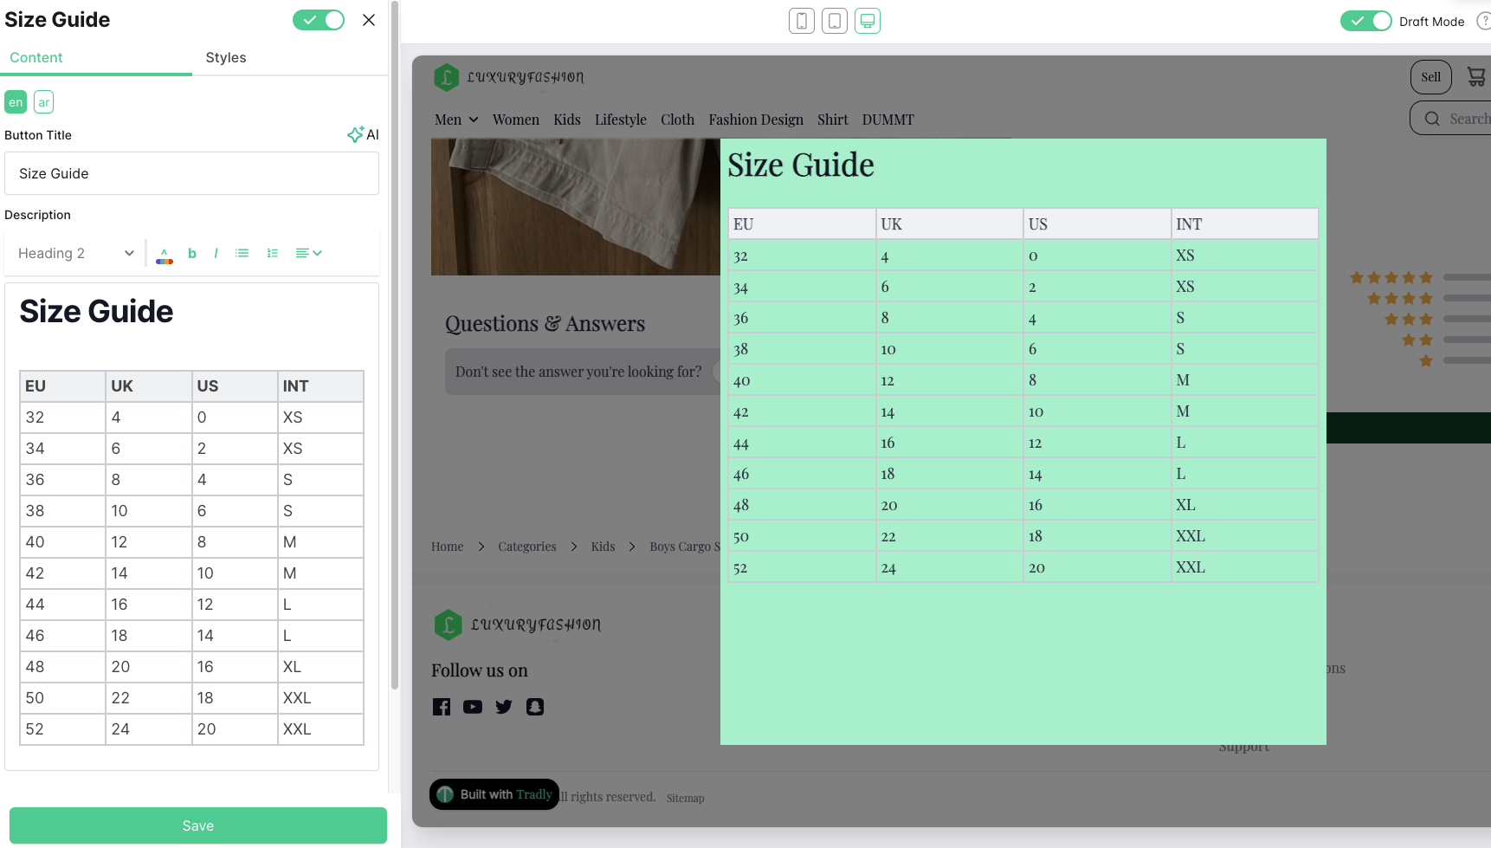Viewport: 1491px width, 848px height.
Task: Toggle Draft Mode switch
Action: coord(1365,21)
